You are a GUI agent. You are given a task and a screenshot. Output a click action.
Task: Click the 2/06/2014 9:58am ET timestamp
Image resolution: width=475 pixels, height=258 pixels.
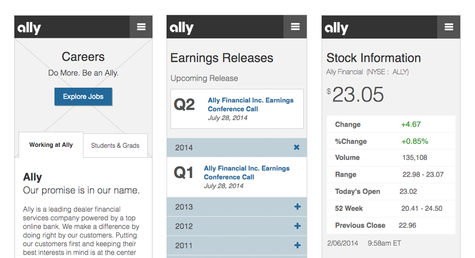[364, 243]
